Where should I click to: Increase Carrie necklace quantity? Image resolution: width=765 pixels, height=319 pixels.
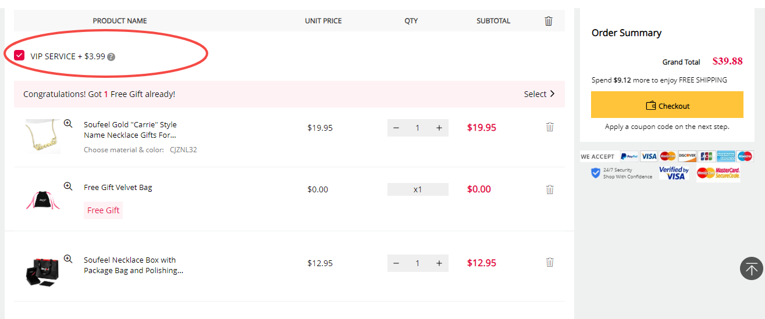coord(439,128)
